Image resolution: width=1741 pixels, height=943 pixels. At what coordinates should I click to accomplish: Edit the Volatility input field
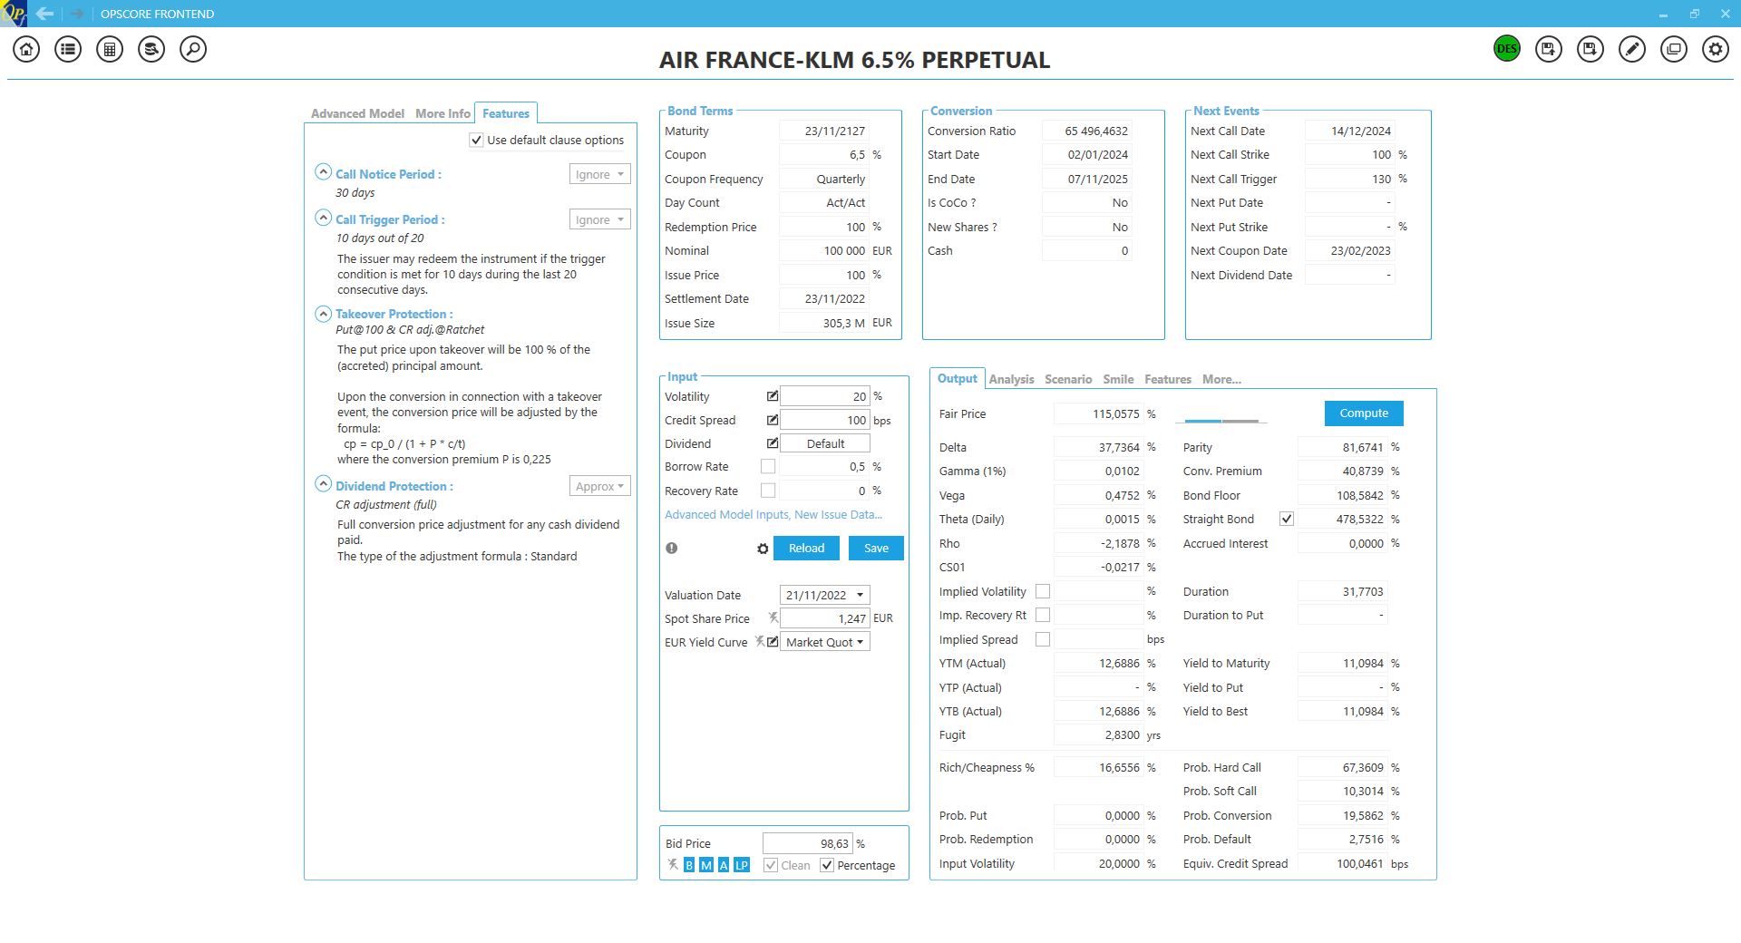(825, 396)
